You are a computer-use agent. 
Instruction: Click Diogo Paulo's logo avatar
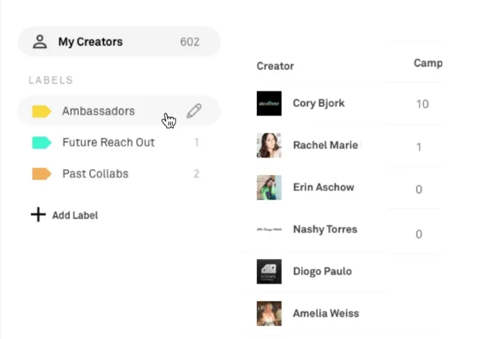[269, 272]
